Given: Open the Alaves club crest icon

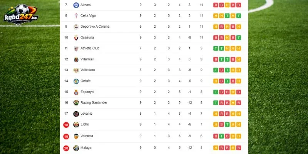Looking at the screenshot, I should [76, 5].
